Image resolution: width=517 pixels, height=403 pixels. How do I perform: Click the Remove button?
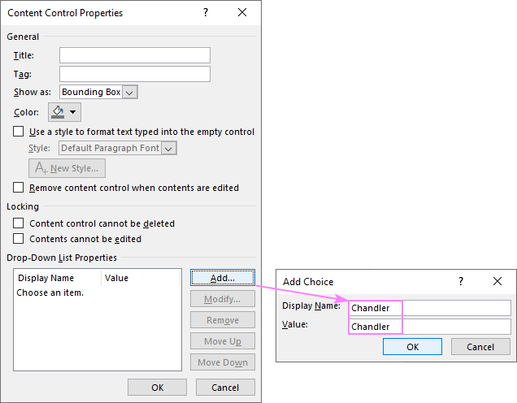pos(223,319)
